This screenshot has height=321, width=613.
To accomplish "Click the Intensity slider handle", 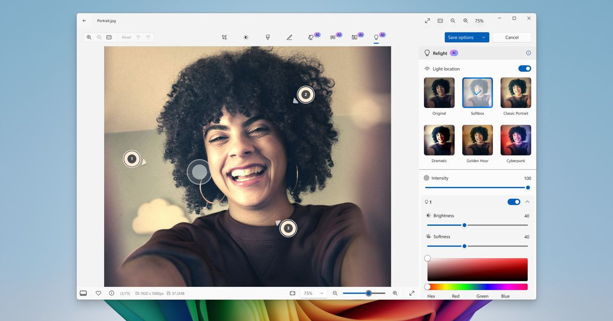I will (x=528, y=188).
